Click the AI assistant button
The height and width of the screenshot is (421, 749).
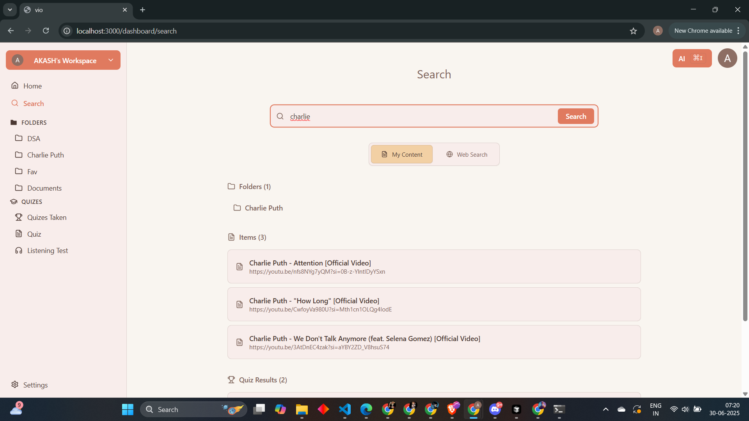tap(692, 58)
